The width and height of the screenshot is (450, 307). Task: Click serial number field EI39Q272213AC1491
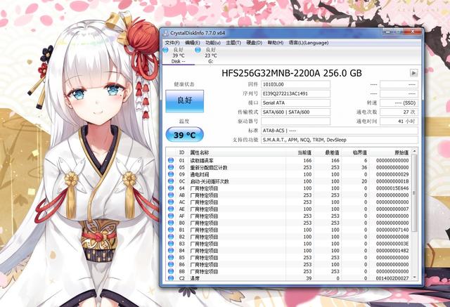(295, 93)
